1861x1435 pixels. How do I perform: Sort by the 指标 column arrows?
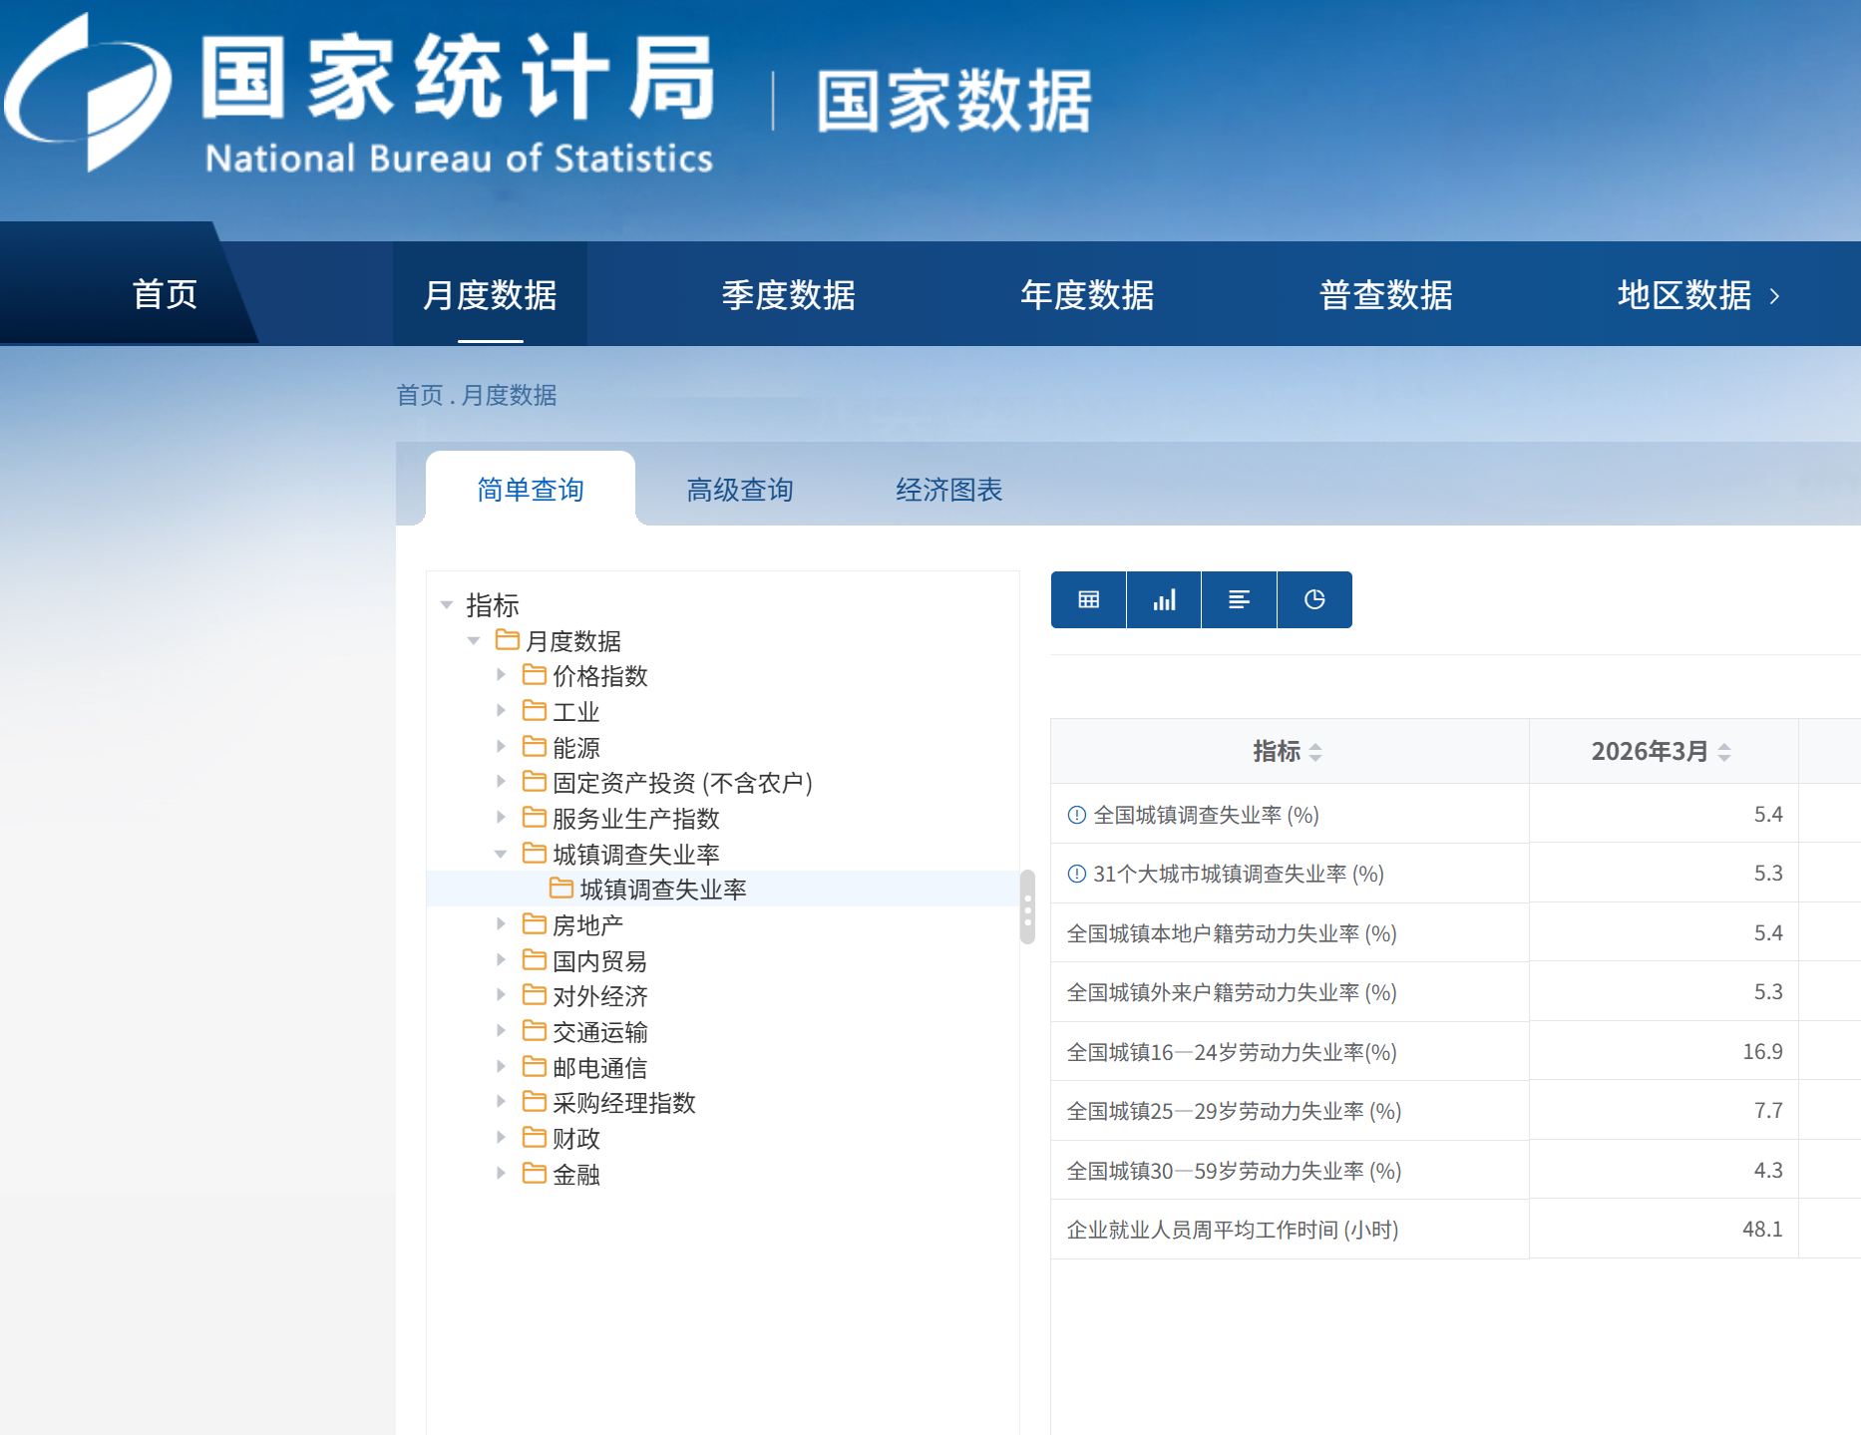(1315, 752)
